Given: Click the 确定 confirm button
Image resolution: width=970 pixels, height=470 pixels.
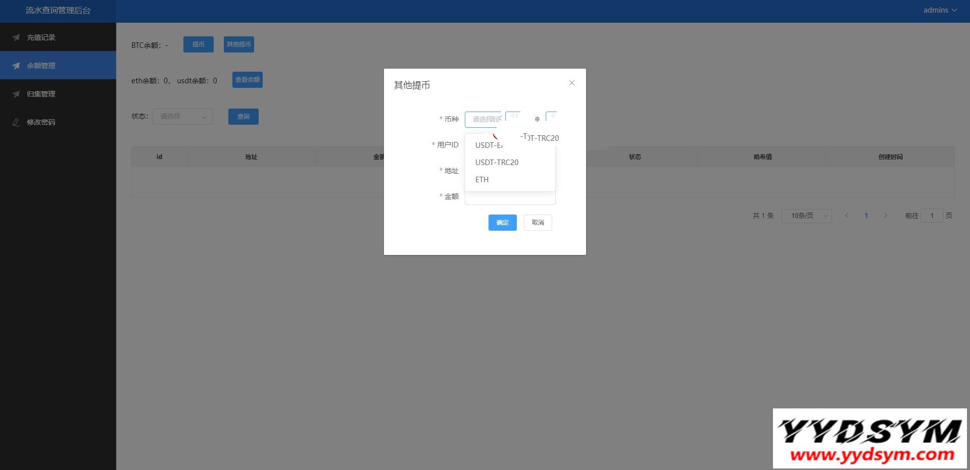Looking at the screenshot, I should [x=502, y=223].
